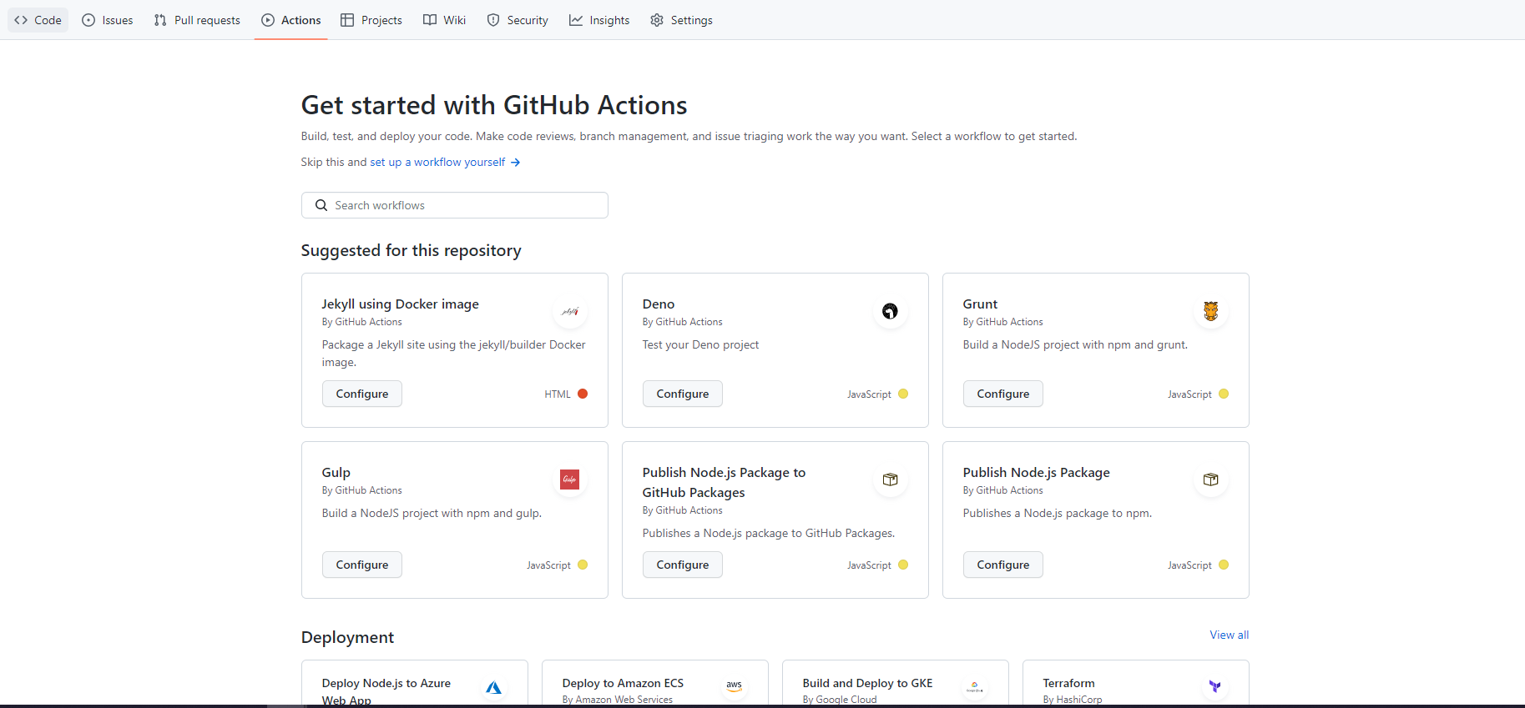Click the Jekyll using Docker image title

[x=401, y=304]
